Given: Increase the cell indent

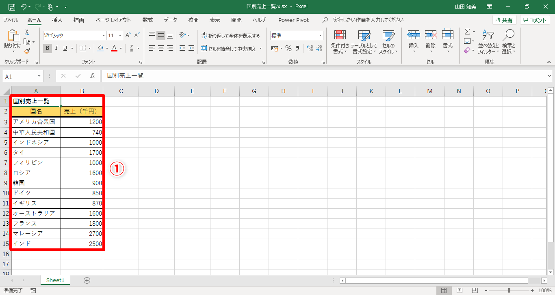Looking at the screenshot, I should [191, 48].
